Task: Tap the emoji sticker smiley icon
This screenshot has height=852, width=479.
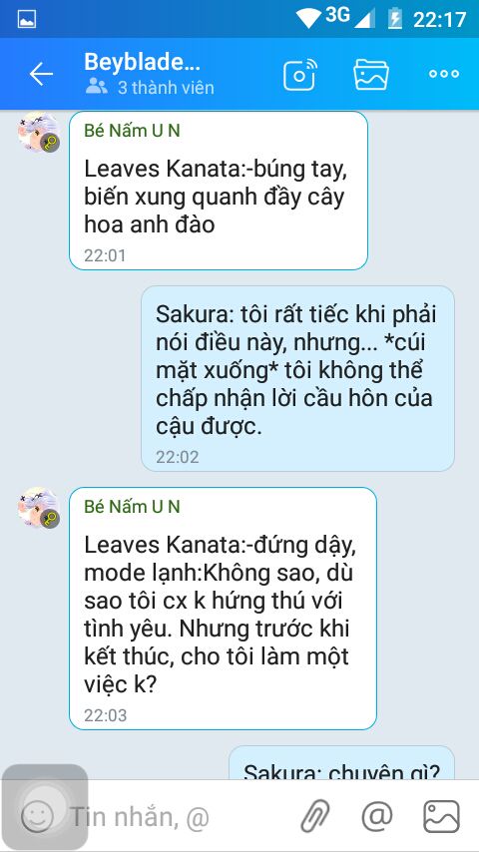Action: tap(38, 816)
